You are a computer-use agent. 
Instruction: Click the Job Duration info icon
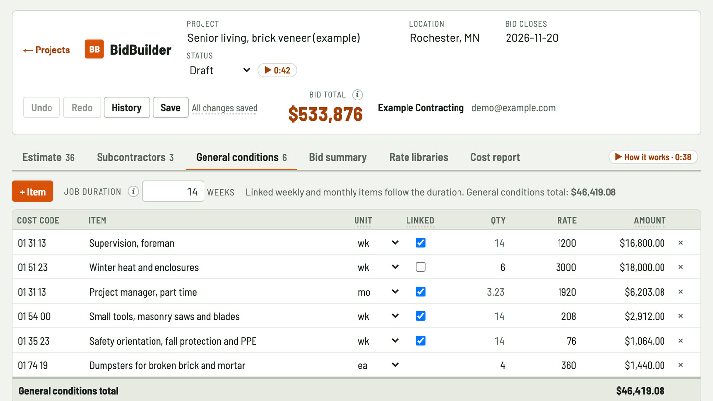pos(133,192)
